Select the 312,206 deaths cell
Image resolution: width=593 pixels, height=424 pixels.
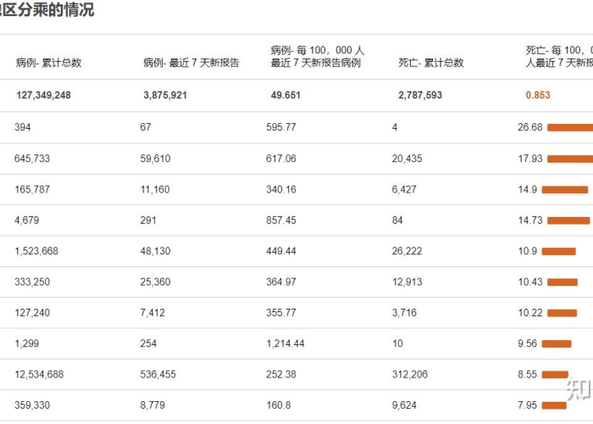point(409,375)
